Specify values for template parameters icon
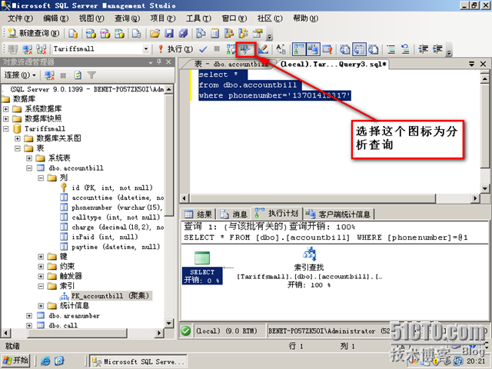492x369 pixels. click(x=281, y=49)
